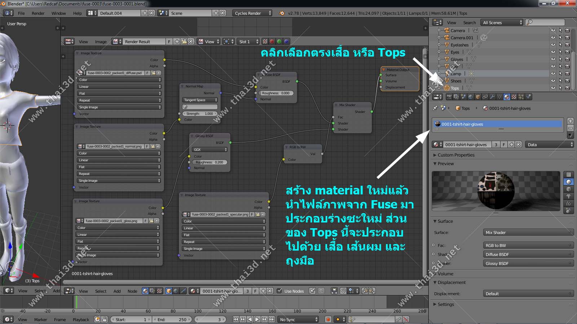Click the outliner search field

[545, 22]
